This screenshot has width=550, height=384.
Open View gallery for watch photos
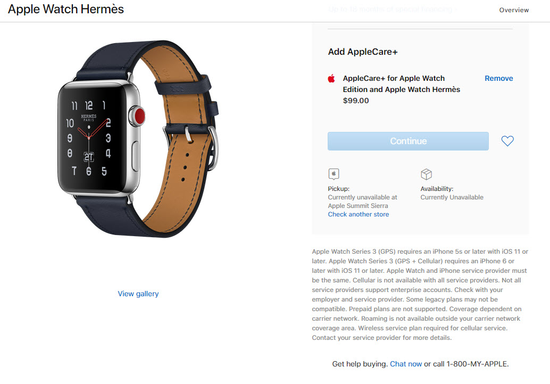138,294
